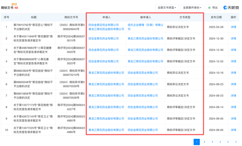Viewport: 242px width, 146px height.
Task: Click the 文书类型 column header
Action: click(185, 17)
